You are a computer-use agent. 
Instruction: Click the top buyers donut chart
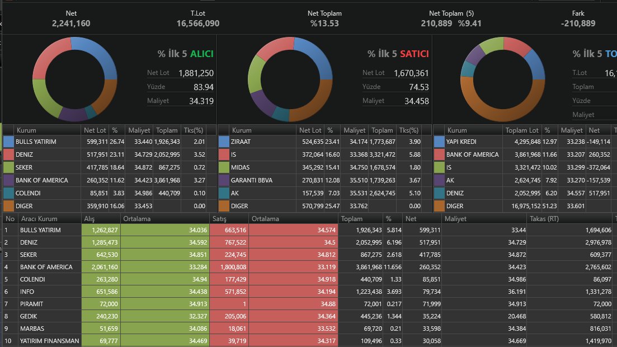pos(75,79)
